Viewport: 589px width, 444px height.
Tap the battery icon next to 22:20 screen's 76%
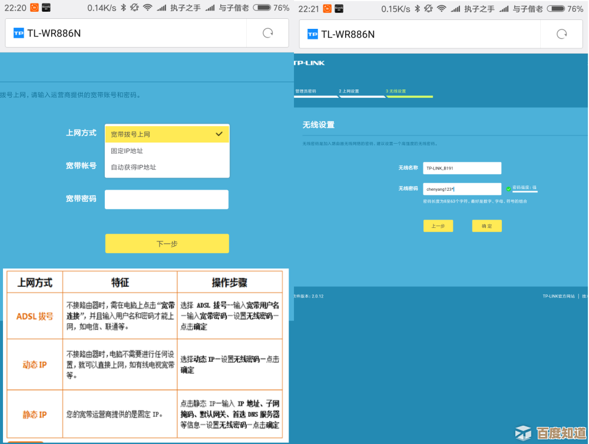point(262,8)
